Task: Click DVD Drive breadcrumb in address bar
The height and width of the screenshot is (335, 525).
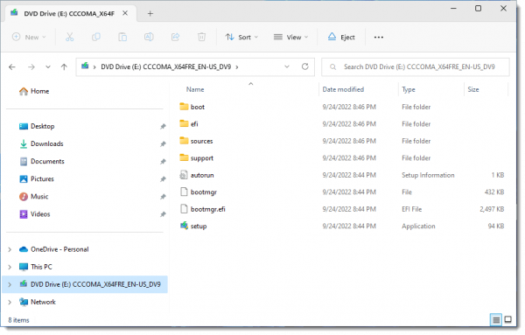Action: (x=165, y=67)
